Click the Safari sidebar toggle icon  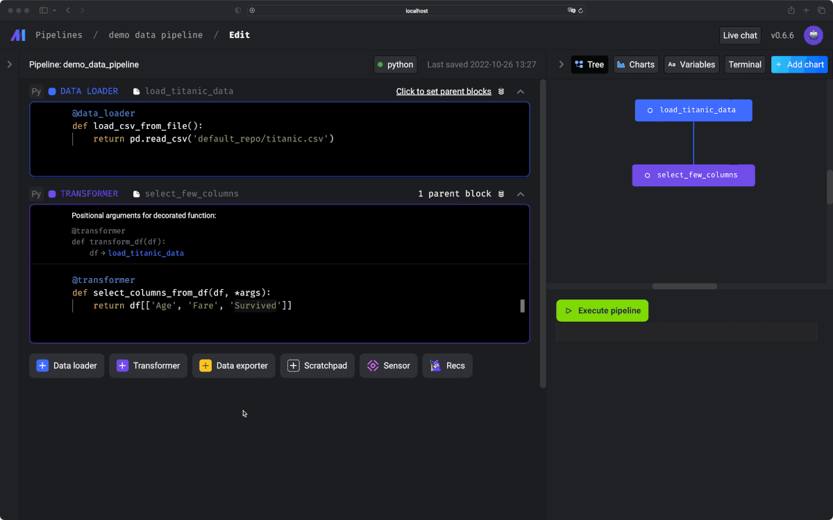tap(44, 10)
